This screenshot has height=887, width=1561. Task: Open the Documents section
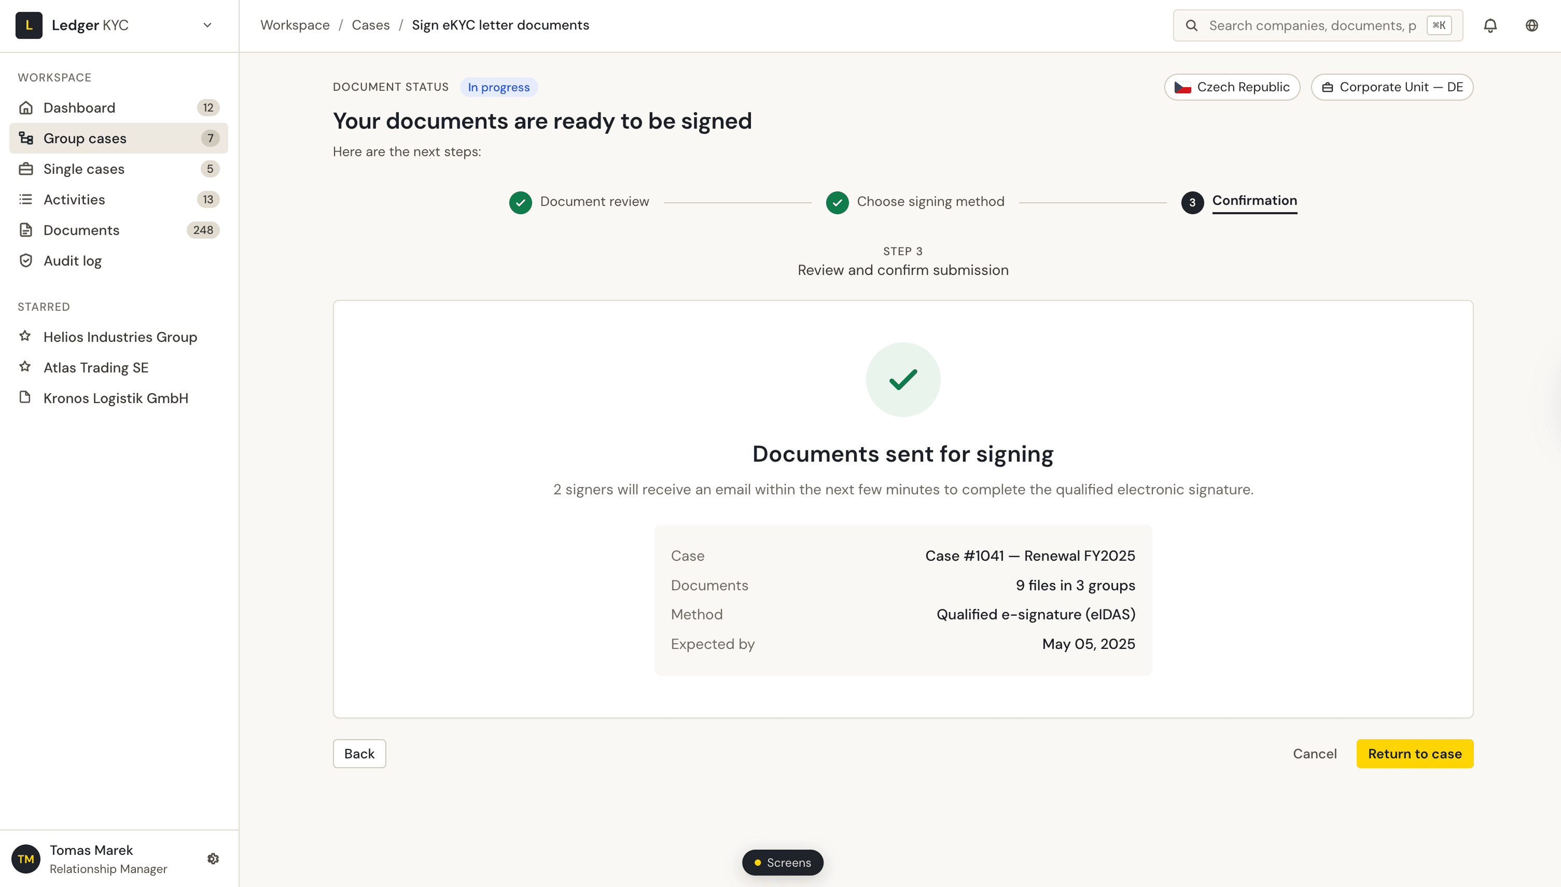(x=81, y=230)
